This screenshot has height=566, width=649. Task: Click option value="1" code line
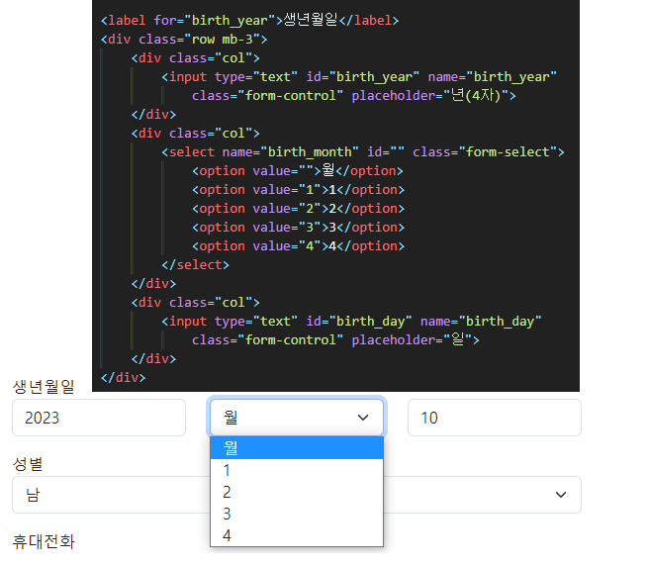point(298,190)
